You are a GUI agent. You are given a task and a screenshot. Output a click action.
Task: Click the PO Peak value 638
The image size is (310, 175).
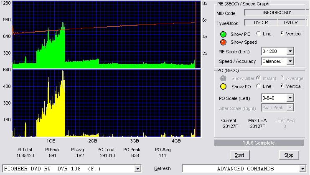pos(135,155)
